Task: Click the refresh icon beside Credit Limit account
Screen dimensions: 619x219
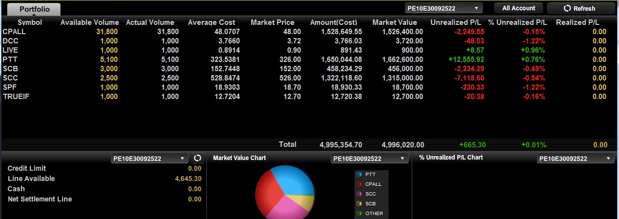Action: pos(197,158)
